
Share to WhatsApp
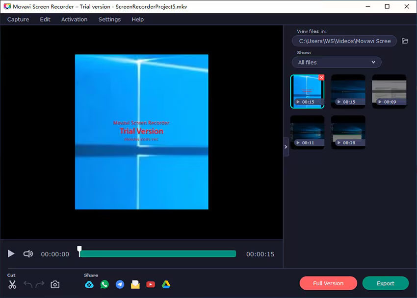click(x=104, y=284)
